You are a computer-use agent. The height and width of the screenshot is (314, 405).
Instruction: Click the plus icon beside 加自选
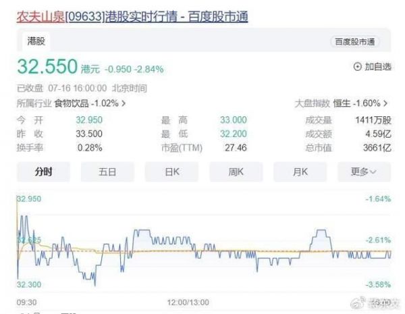(x=357, y=67)
